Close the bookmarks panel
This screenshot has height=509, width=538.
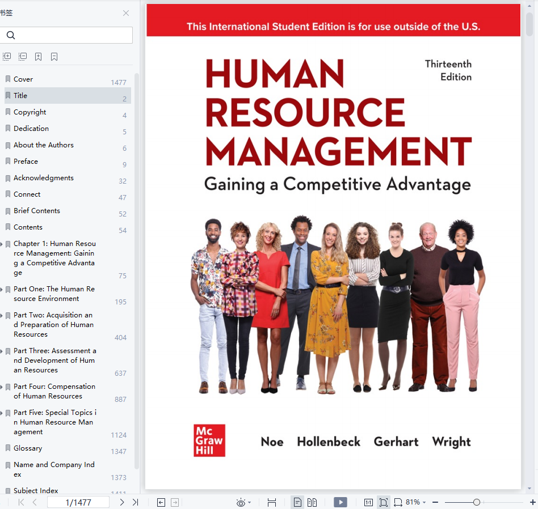click(x=126, y=13)
